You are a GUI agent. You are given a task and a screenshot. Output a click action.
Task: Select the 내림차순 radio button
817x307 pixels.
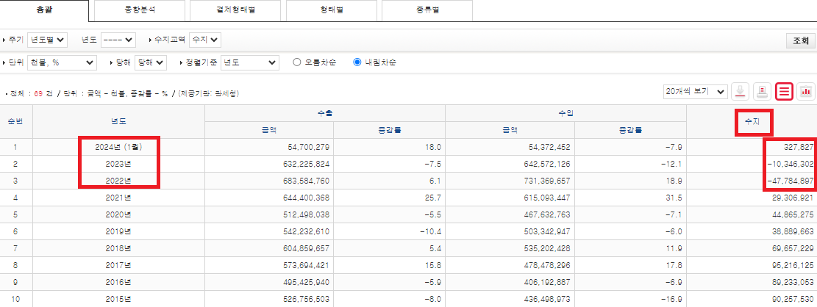coord(358,62)
